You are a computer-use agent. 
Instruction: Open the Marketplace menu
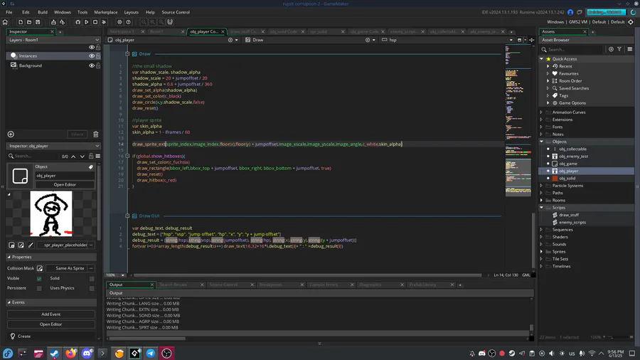click(x=106, y=12)
